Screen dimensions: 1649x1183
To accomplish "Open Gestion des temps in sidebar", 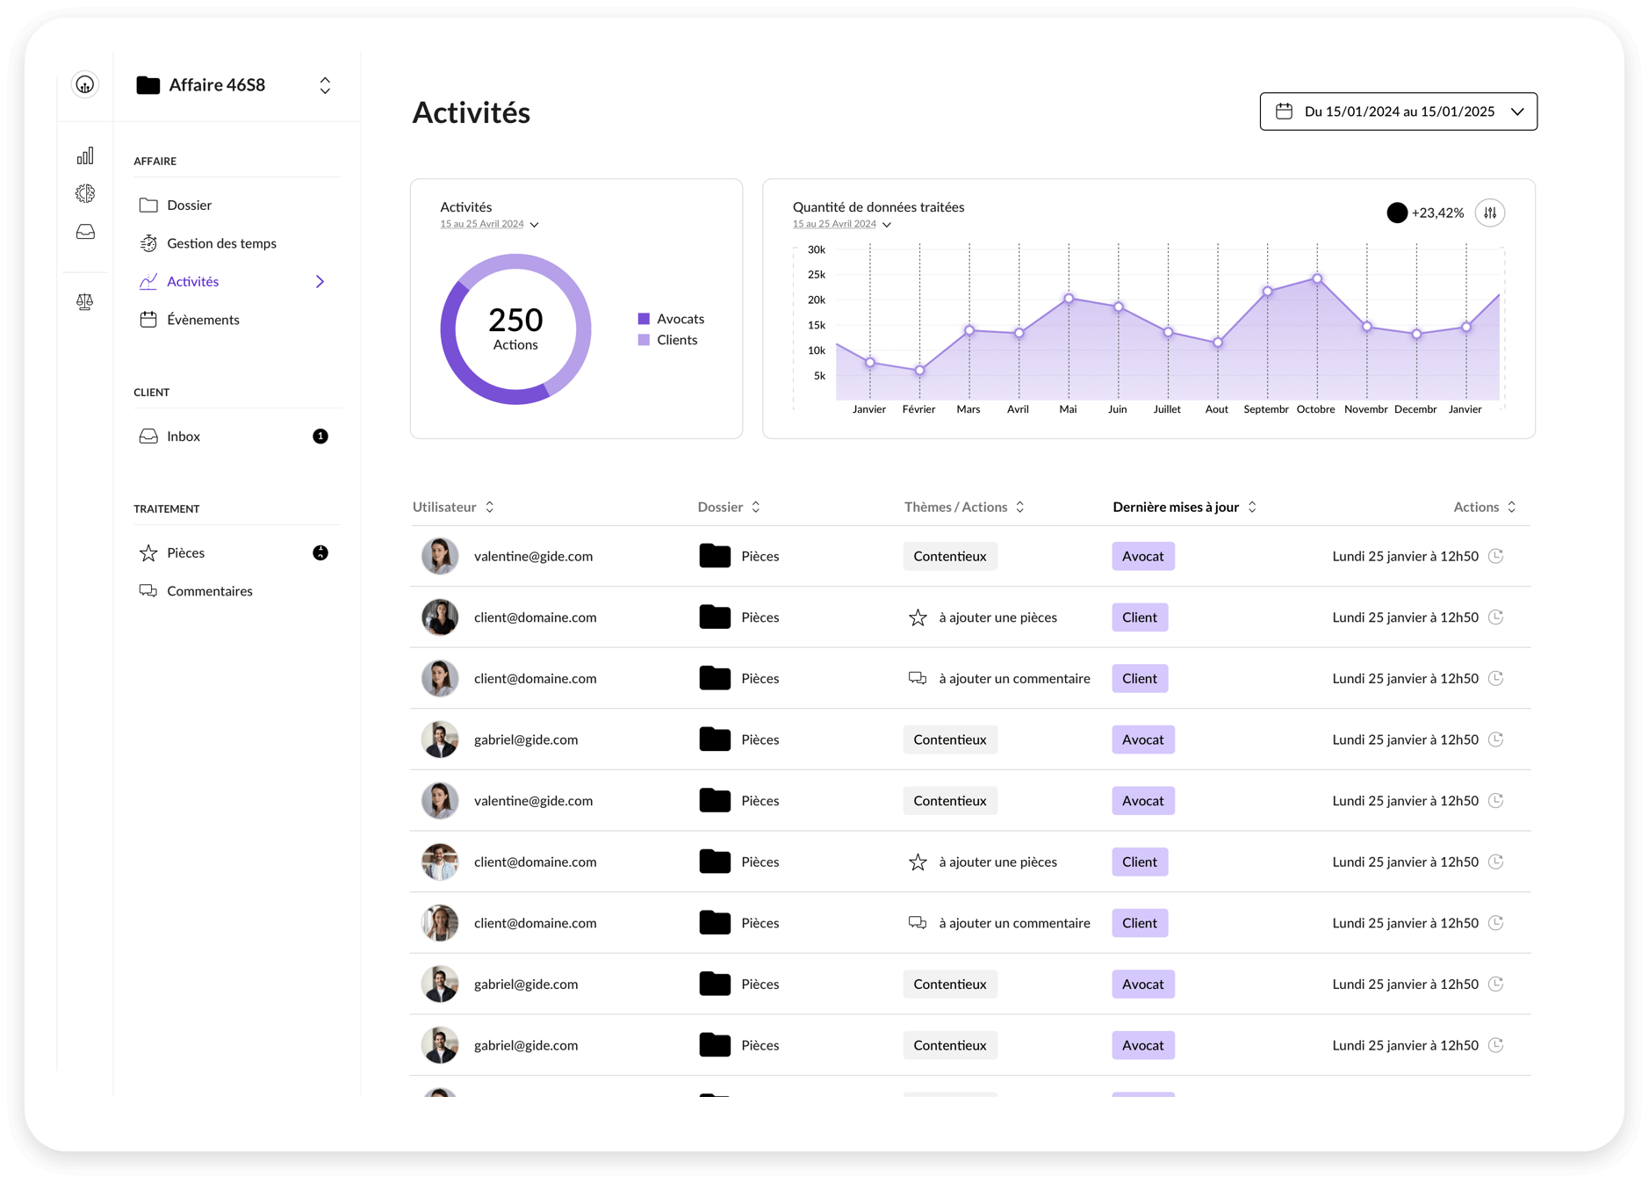I will [x=221, y=243].
